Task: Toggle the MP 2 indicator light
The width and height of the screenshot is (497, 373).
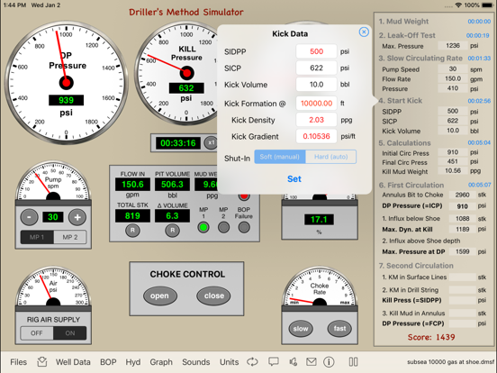Action: pos(223,227)
